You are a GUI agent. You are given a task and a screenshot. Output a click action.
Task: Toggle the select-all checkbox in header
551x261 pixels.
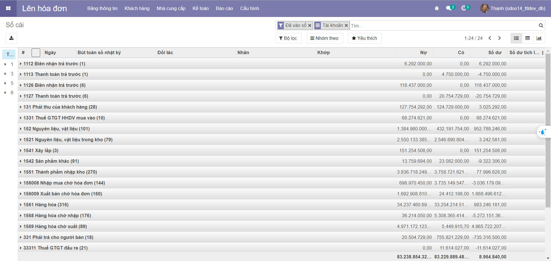[x=36, y=53]
